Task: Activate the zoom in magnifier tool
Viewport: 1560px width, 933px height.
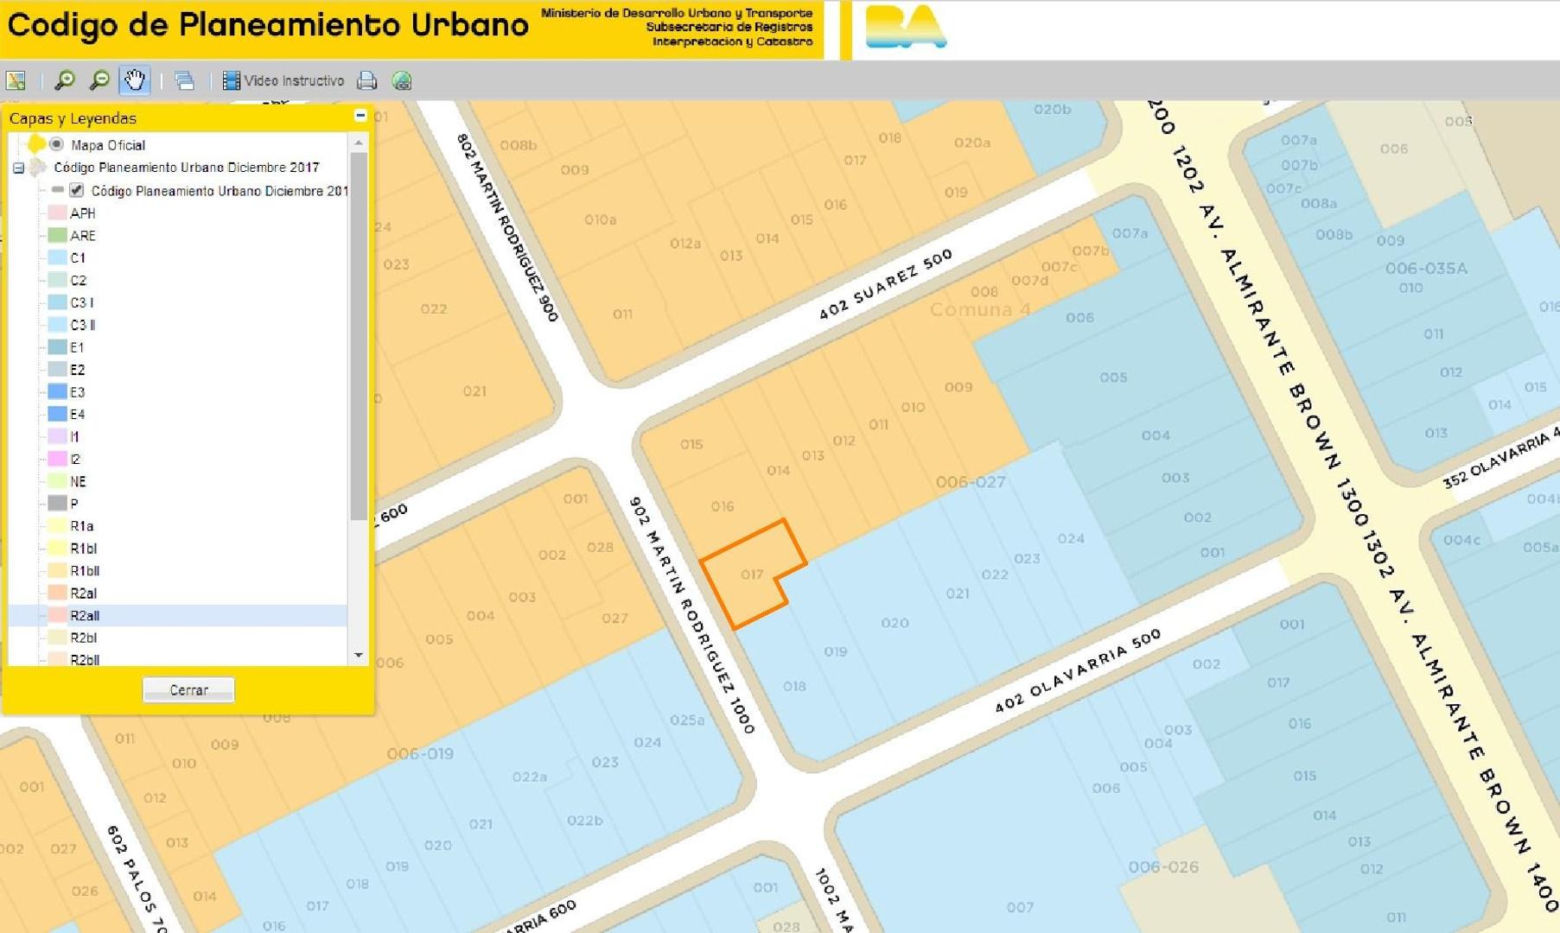Action: coord(64,80)
